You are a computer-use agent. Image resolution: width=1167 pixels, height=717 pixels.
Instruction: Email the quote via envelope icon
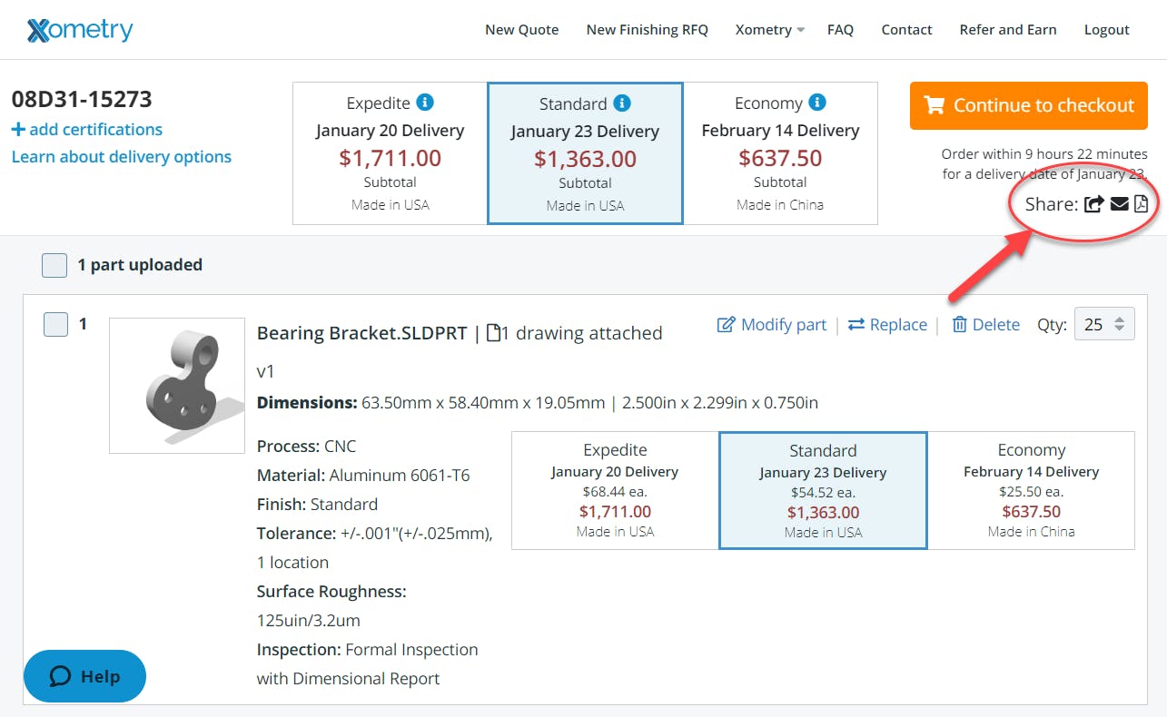coord(1119,204)
